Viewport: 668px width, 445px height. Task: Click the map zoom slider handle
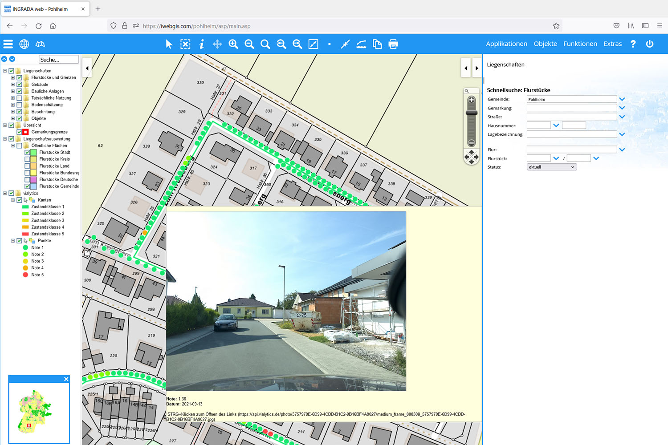coord(471,113)
